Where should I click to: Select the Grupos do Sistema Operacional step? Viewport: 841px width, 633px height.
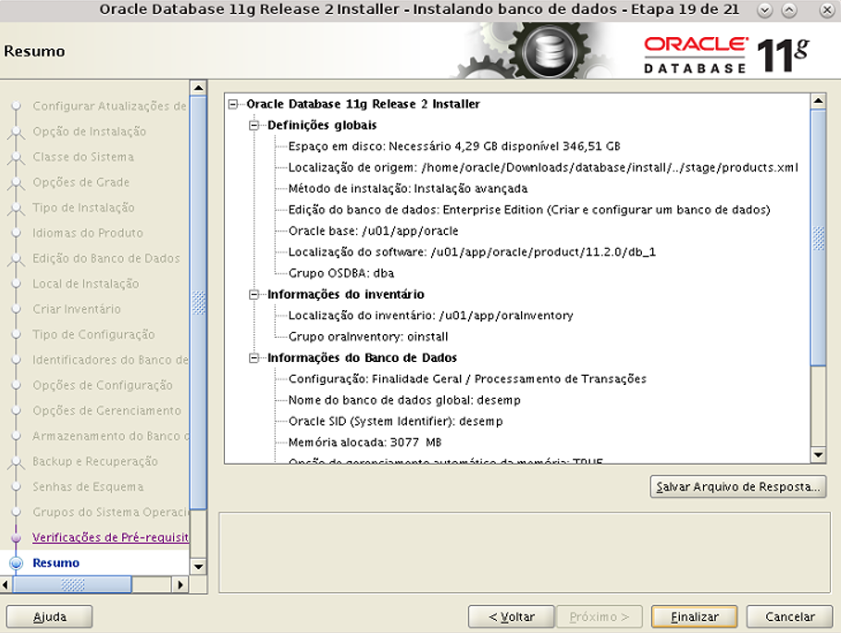click(x=110, y=512)
